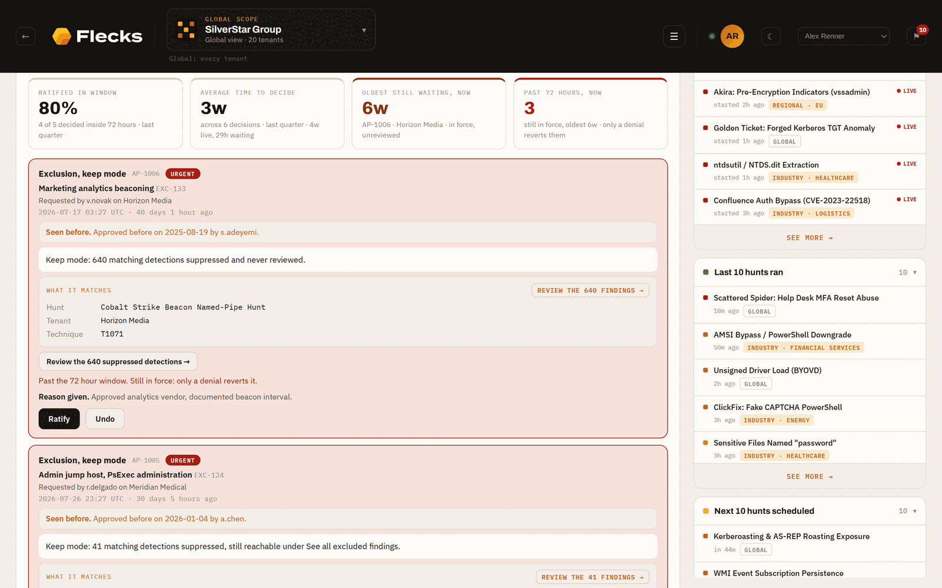Open the Last 10 hunts ran count dropdown
The height and width of the screenshot is (588, 942).
[907, 272]
